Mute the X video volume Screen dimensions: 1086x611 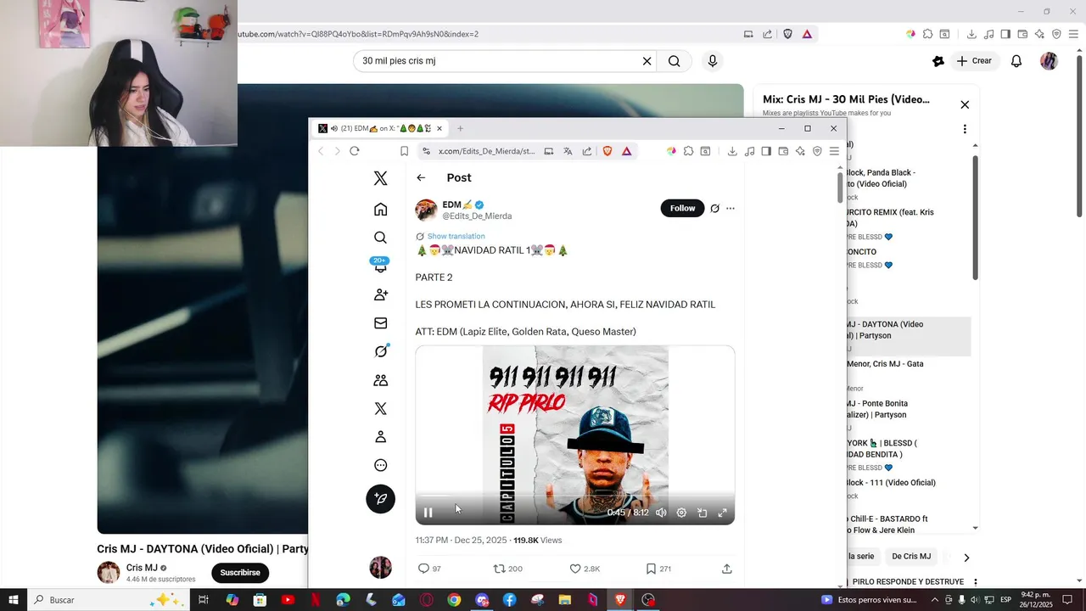pyautogui.click(x=661, y=513)
